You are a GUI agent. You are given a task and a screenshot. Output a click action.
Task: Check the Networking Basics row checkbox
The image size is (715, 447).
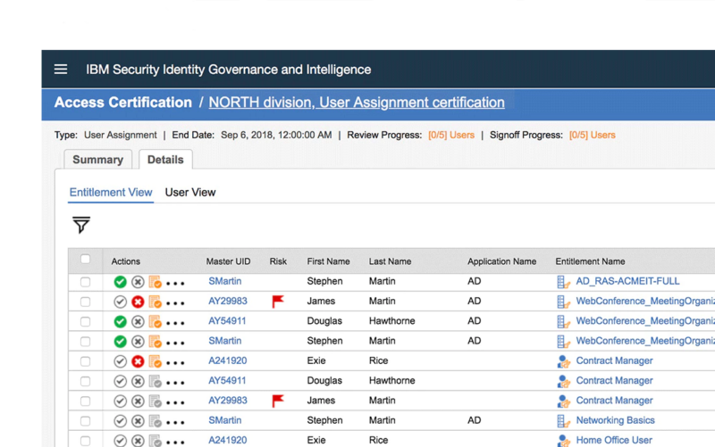(85, 421)
